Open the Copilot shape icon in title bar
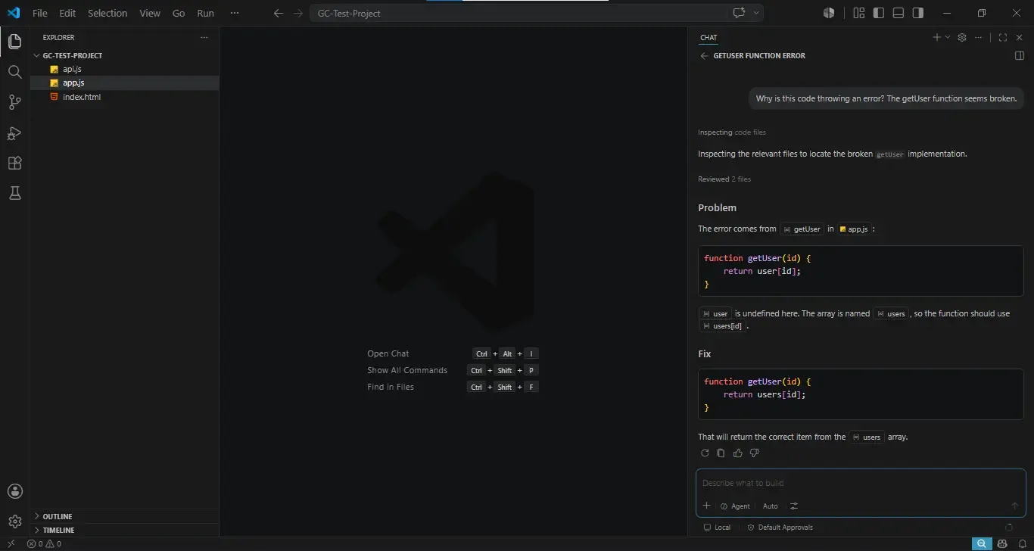The height and width of the screenshot is (551, 1034). [829, 13]
